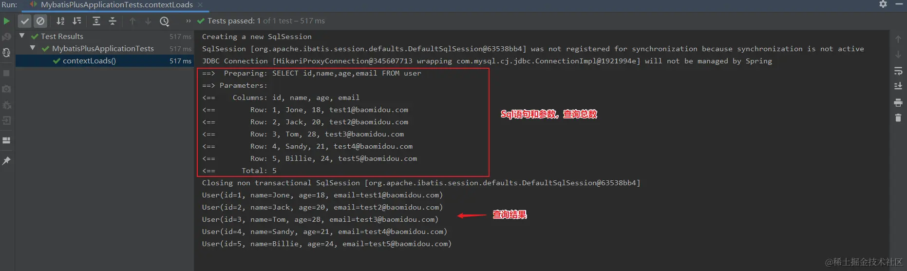Image resolution: width=907 pixels, height=271 pixels.
Task: Click 'Closing non transactional SqlSession' line
Action: coord(421,183)
